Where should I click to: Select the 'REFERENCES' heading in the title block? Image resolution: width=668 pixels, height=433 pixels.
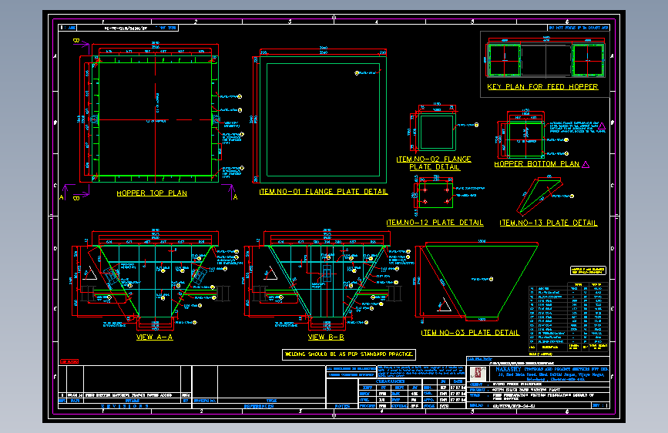tap(259, 406)
